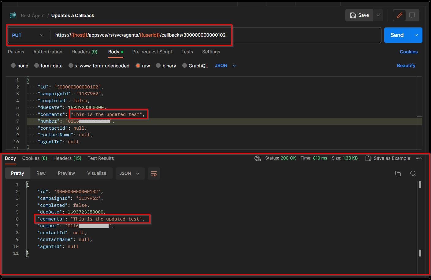
Task: Click request body "completed": false line
Action: (x=64, y=101)
